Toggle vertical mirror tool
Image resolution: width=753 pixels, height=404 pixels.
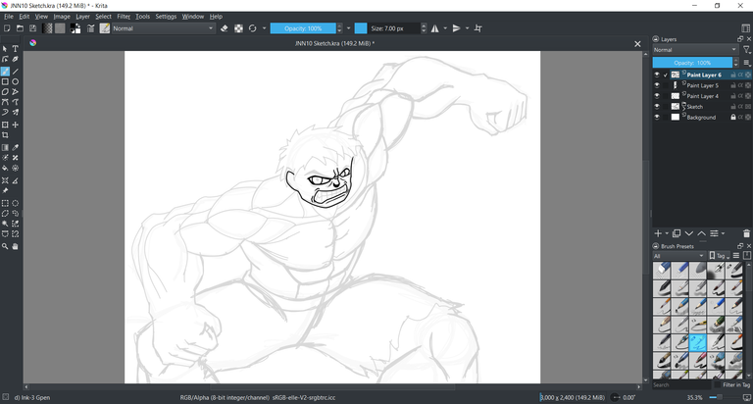point(457,28)
